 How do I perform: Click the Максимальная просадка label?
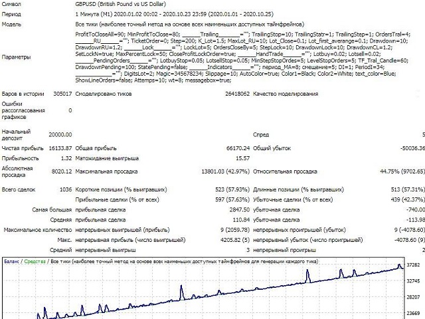(106, 171)
